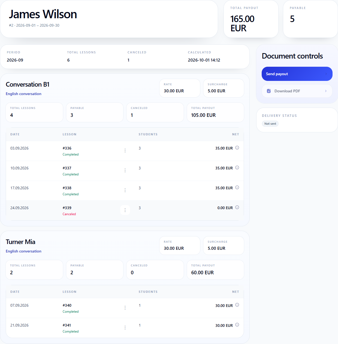Select the Turner Mia heading
Screen dimensions: 338x344
coord(20,242)
